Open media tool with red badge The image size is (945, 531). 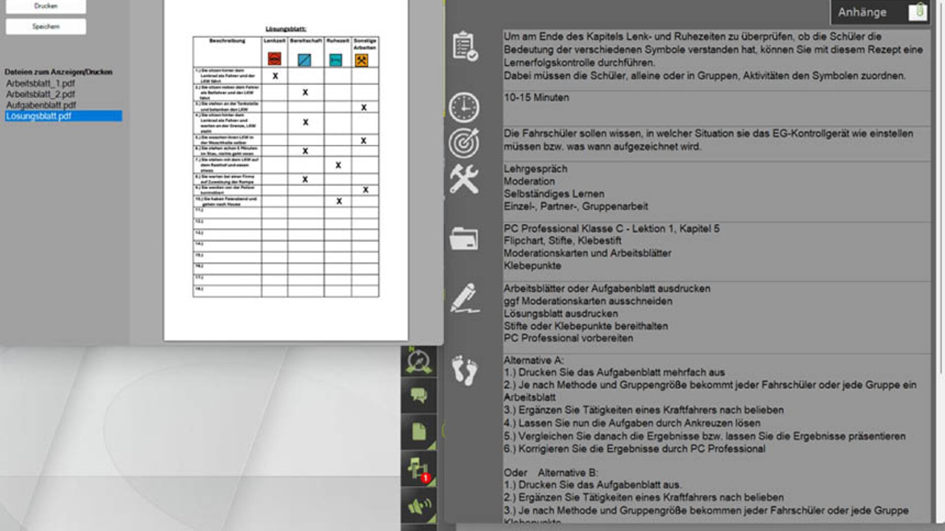[x=419, y=469]
